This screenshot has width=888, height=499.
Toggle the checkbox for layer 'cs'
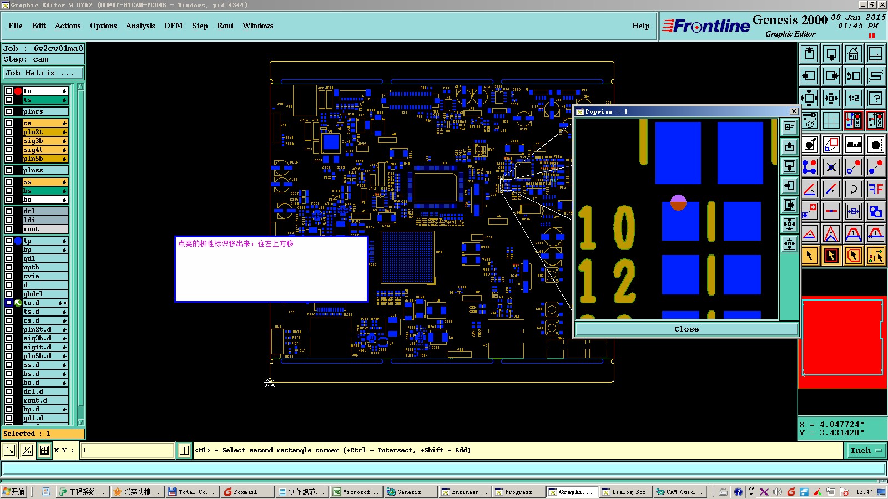9,123
